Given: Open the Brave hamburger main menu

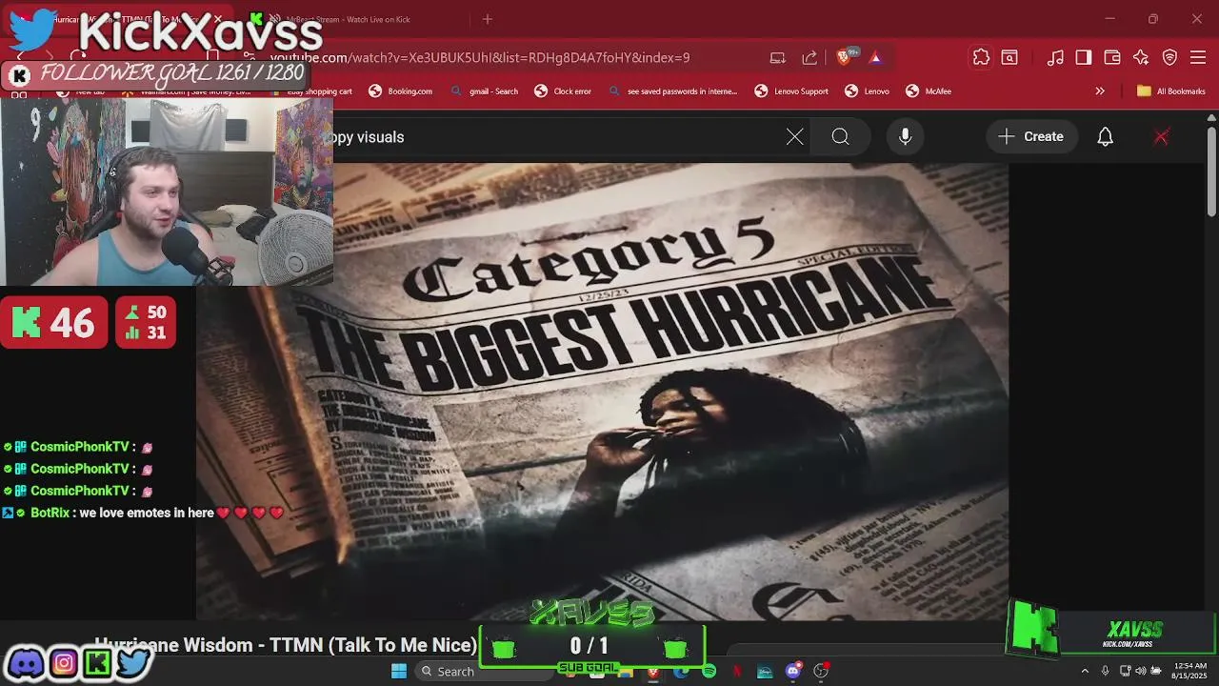Looking at the screenshot, I should coord(1198,57).
